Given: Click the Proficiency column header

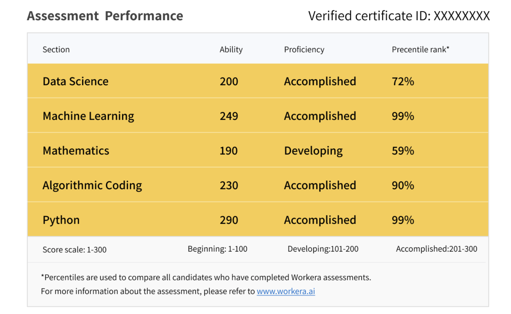Looking at the screenshot, I should tap(304, 49).
